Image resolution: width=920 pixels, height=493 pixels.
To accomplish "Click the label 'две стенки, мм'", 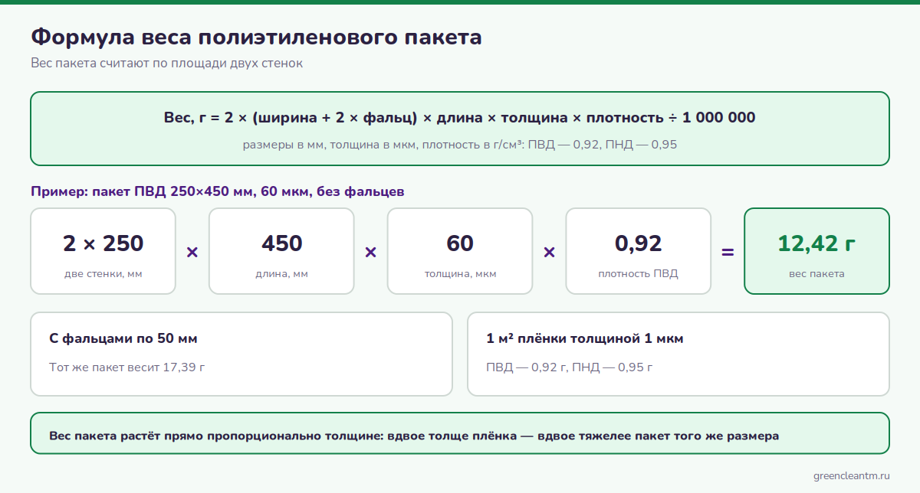I will [103, 274].
